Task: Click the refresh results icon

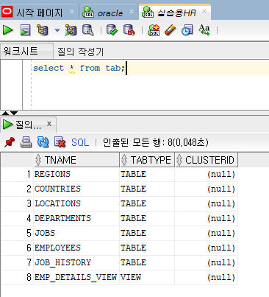Action: coord(43,142)
